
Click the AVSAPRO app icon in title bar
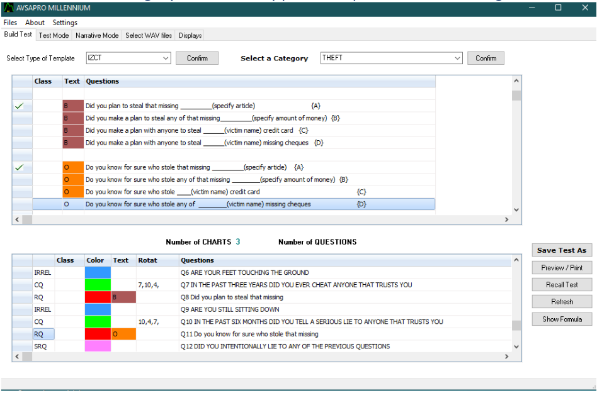pos(8,8)
